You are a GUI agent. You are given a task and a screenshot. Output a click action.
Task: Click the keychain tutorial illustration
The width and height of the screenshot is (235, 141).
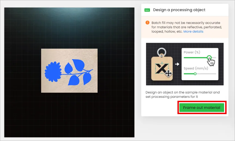[x=185, y=64]
